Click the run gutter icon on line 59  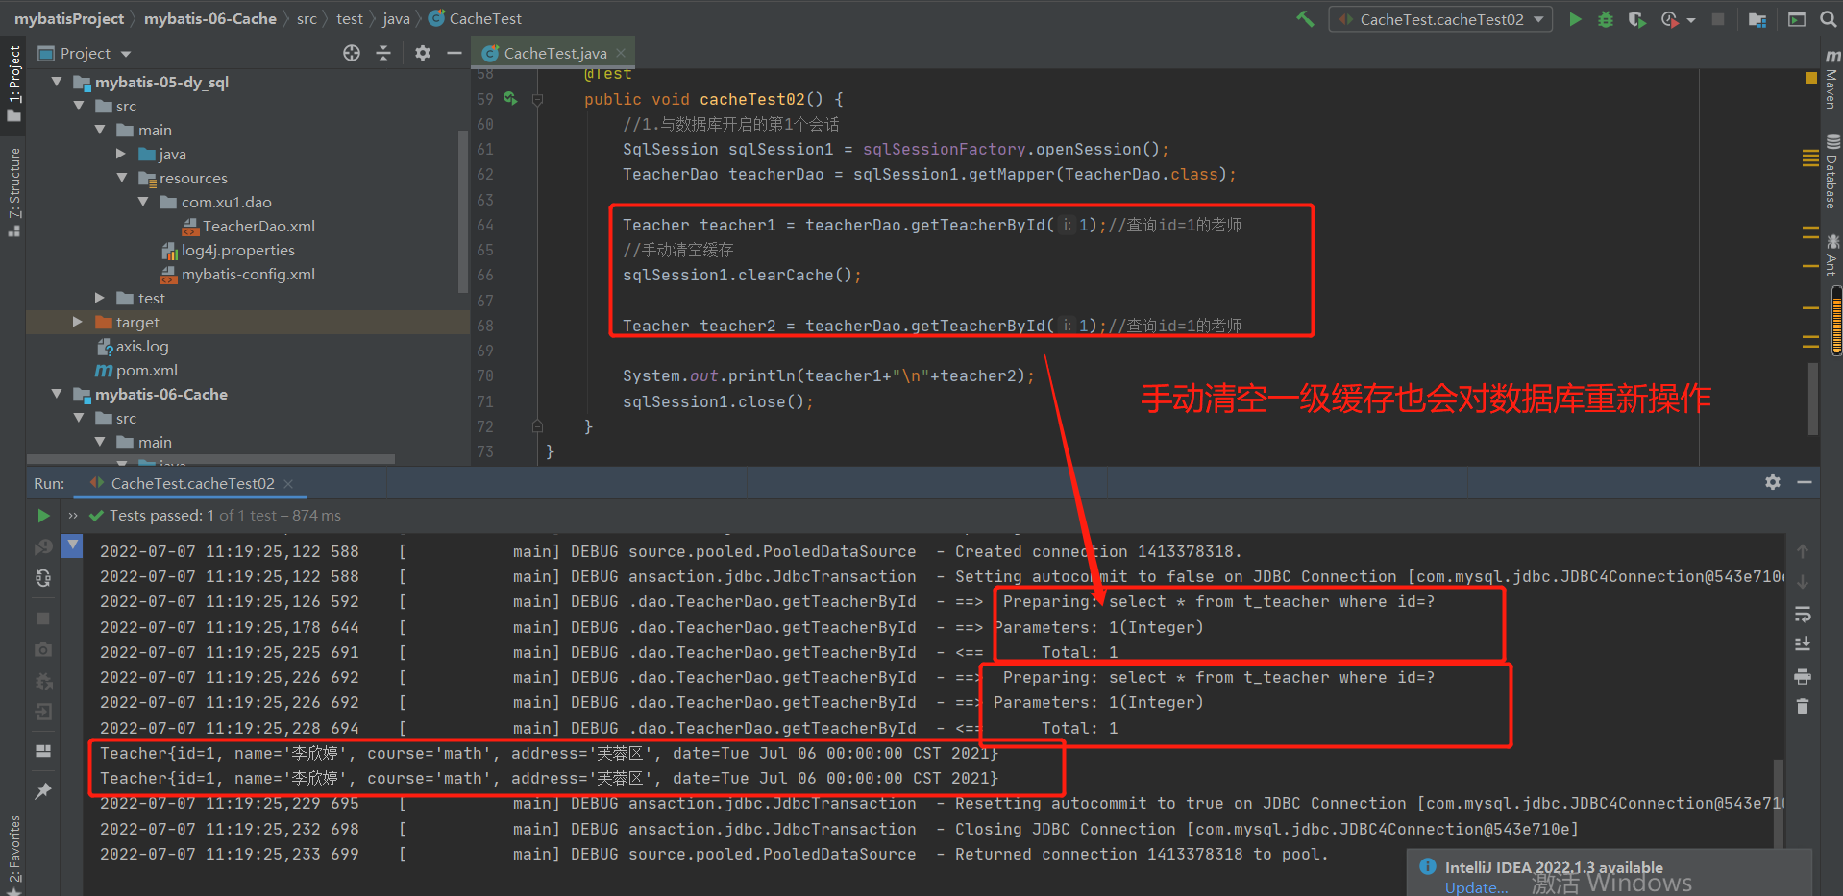click(x=510, y=99)
